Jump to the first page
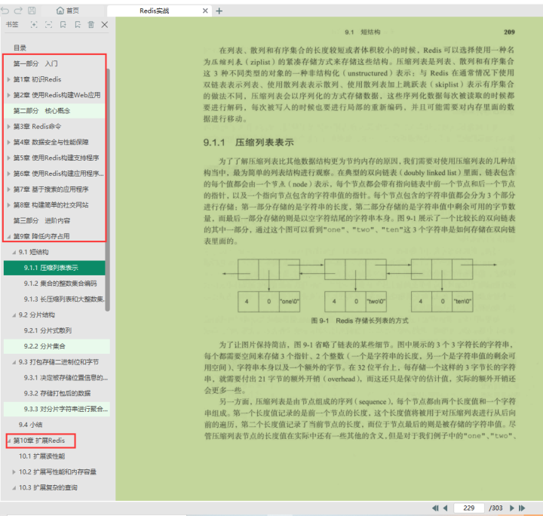543x516 pixels. (x=435, y=508)
